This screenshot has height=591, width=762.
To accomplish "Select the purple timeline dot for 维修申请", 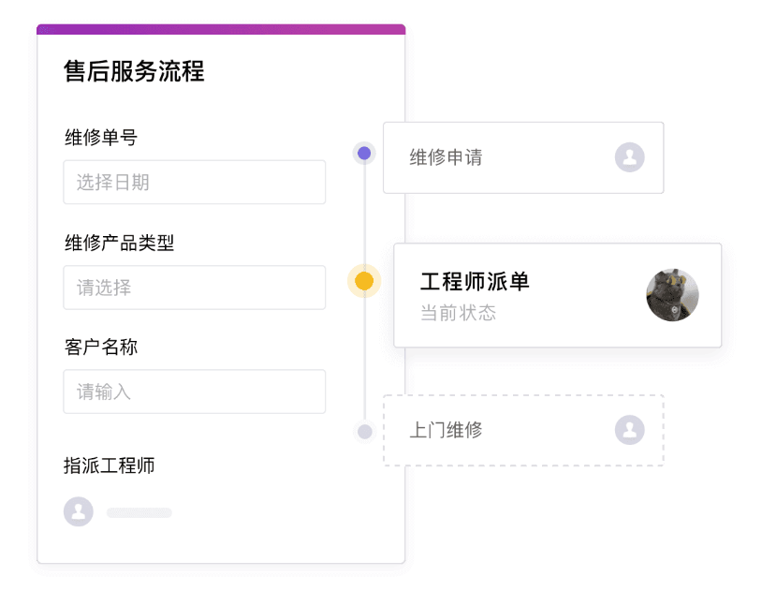I will pyautogui.click(x=364, y=153).
